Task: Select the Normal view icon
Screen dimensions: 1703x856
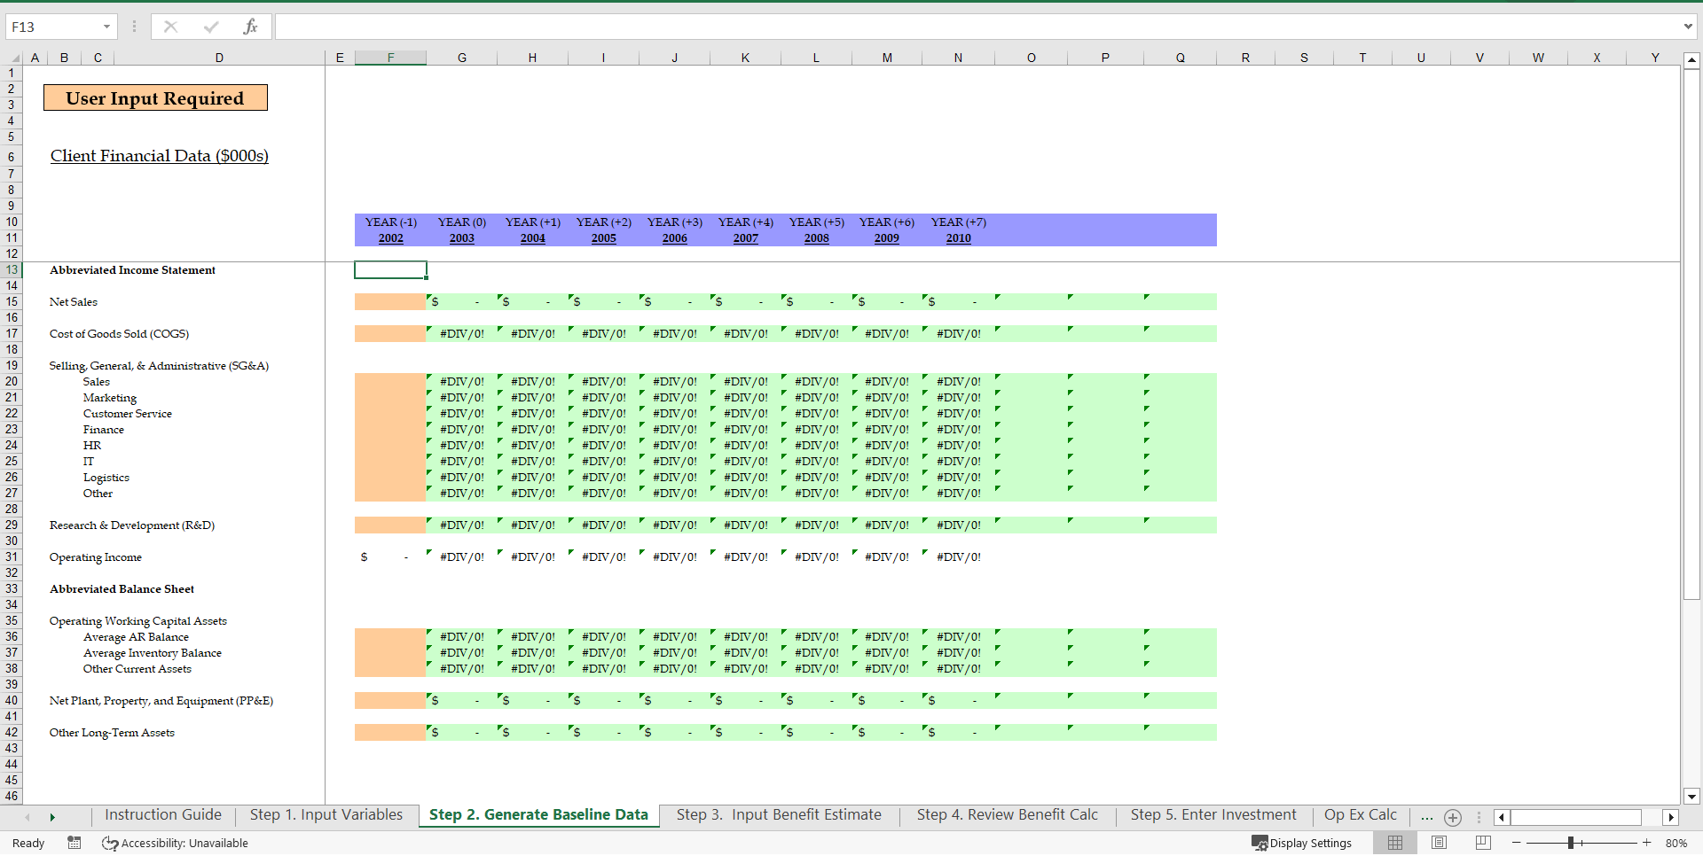Action: click(1394, 843)
